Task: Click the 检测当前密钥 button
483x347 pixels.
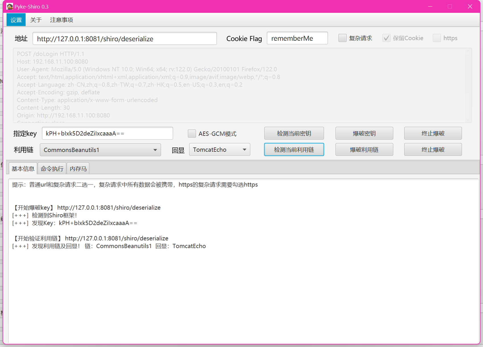Action: tap(294, 133)
